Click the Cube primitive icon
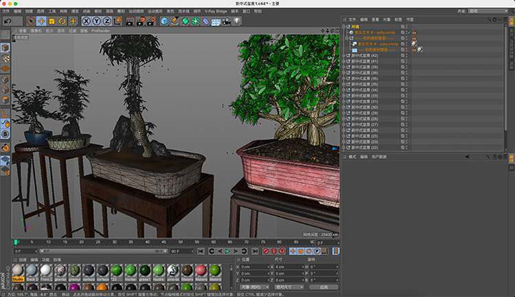The image size is (515, 297). point(165,21)
